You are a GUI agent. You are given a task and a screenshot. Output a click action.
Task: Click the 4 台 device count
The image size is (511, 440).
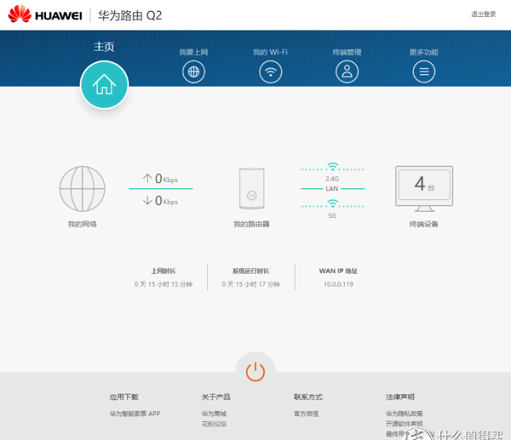click(x=424, y=185)
